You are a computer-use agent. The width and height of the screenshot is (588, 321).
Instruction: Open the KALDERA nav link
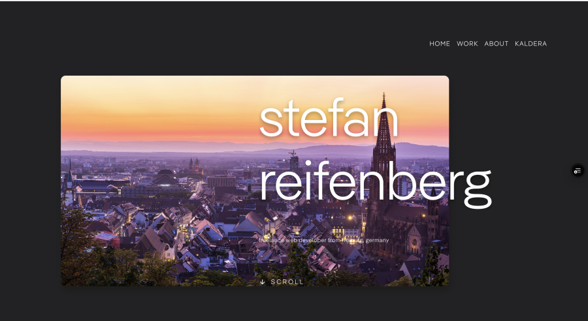coord(531,44)
